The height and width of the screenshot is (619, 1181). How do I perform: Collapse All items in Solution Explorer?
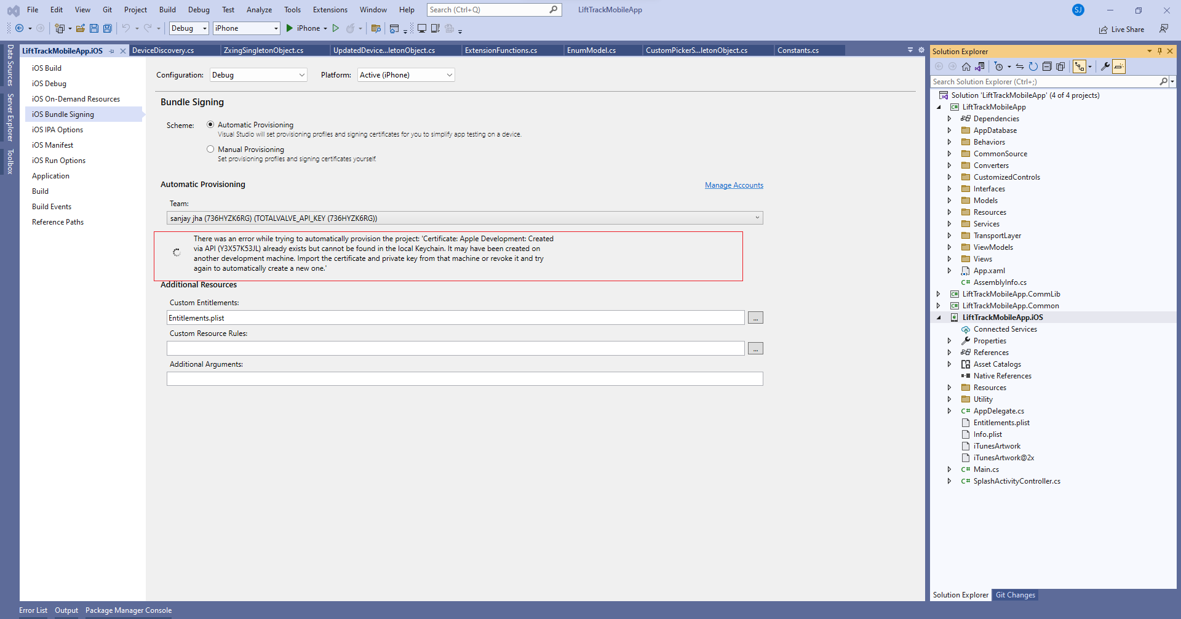(1047, 66)
